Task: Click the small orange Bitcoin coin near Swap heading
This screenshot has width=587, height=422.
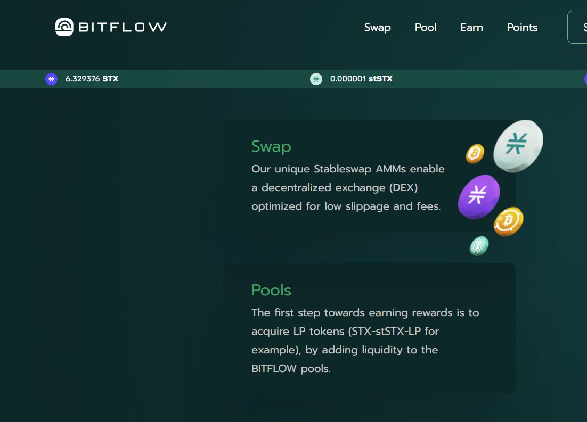Action: 475,154
